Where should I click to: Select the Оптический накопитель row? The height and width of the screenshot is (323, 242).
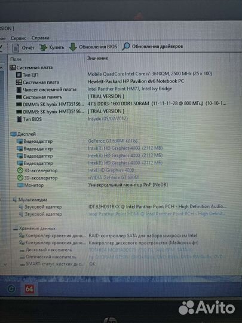point(121,257)
